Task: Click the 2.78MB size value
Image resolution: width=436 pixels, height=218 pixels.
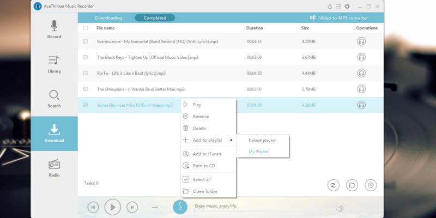Action: [308, 89]
